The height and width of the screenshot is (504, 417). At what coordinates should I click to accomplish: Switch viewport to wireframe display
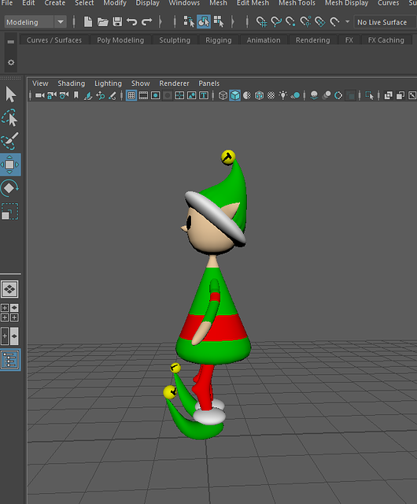[x=223, y=95]
